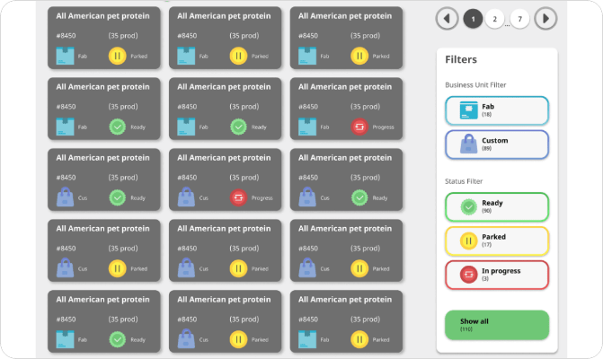Image resolution: width=603 pixels, height=359 pixels.
Task: Click the yellow Parked icon on the first card
Action: coord(118,56)
